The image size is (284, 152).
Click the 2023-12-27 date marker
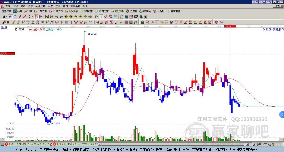[x=230, y=26]
